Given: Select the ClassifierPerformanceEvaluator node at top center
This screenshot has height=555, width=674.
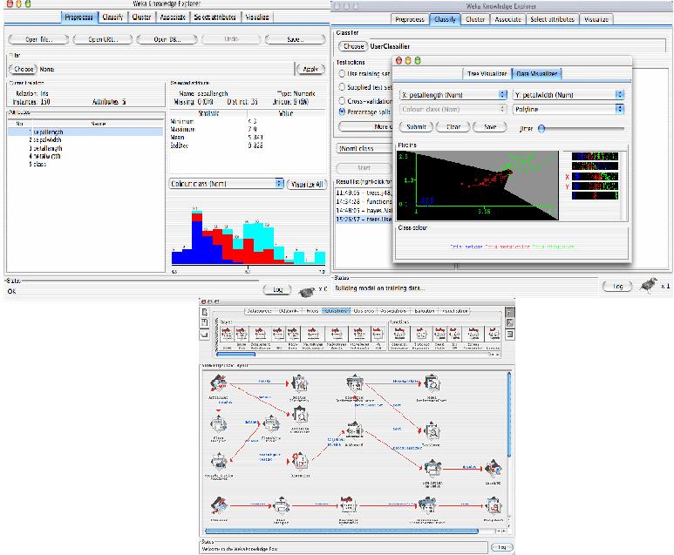Looking at the screenshot, I should coord(355,383).
